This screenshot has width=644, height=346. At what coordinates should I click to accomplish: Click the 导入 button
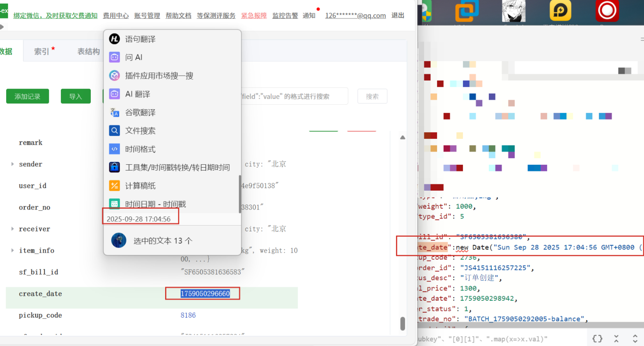tap(76, 96)
